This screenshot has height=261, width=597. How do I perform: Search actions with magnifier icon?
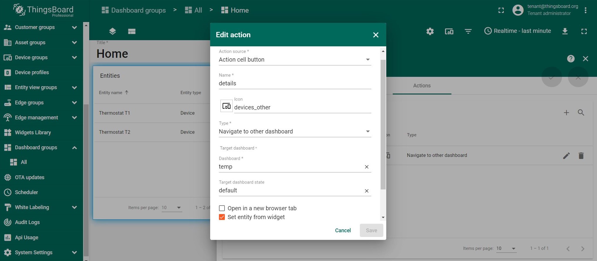click(x=581, y=113)
